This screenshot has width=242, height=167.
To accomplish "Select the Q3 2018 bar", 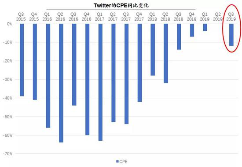I will (x=179, y=36).
